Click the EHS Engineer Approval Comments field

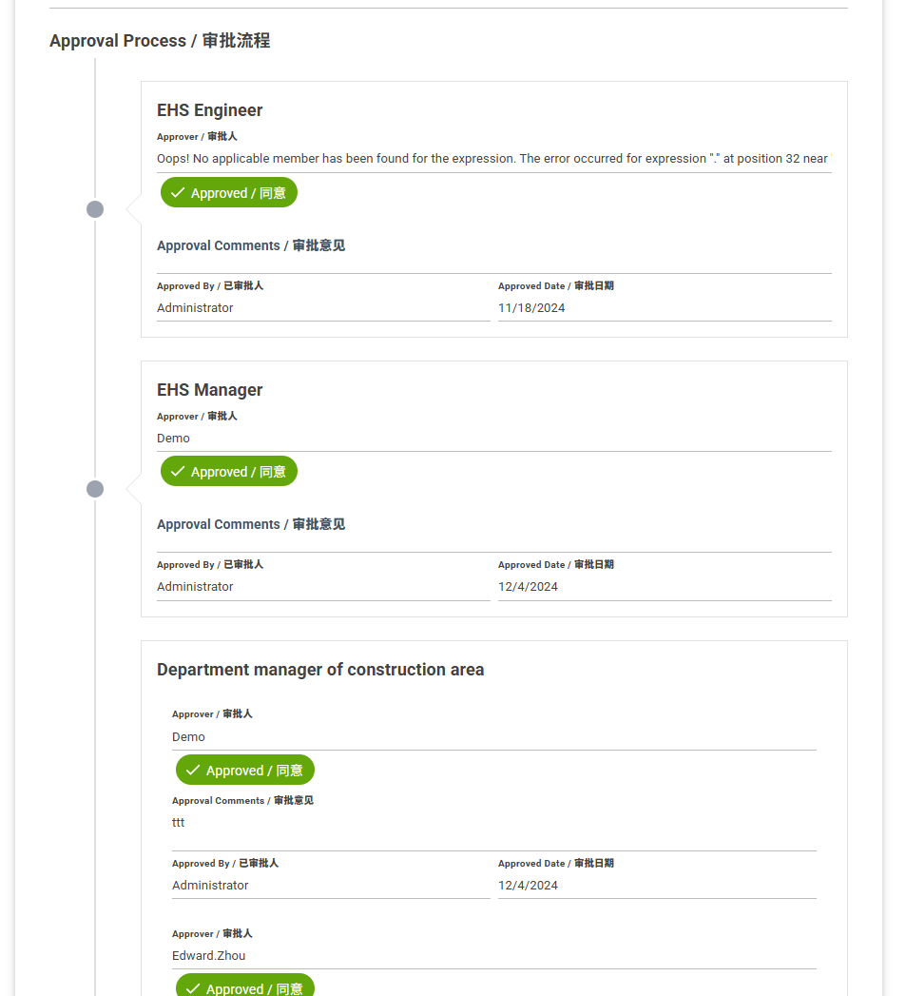tap(493, 264)
